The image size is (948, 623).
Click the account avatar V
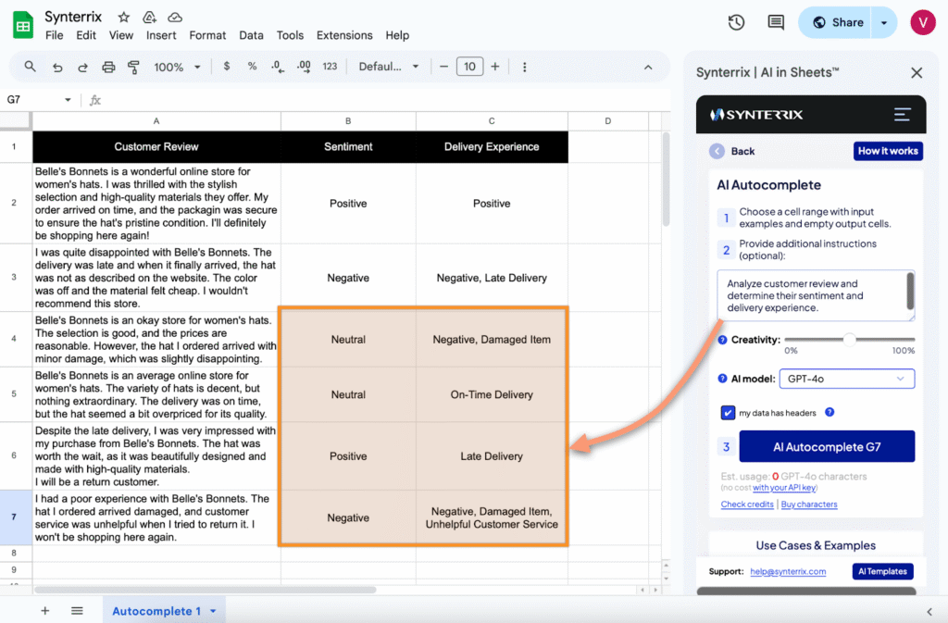(923, 23)
